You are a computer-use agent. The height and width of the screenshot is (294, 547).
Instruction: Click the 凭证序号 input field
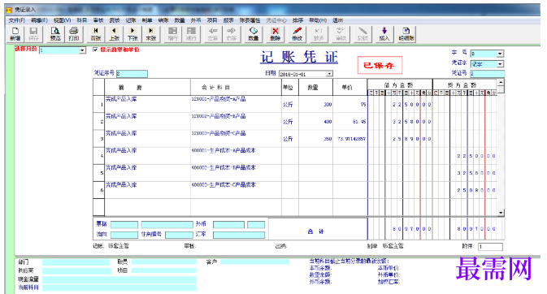click(132, 74)
